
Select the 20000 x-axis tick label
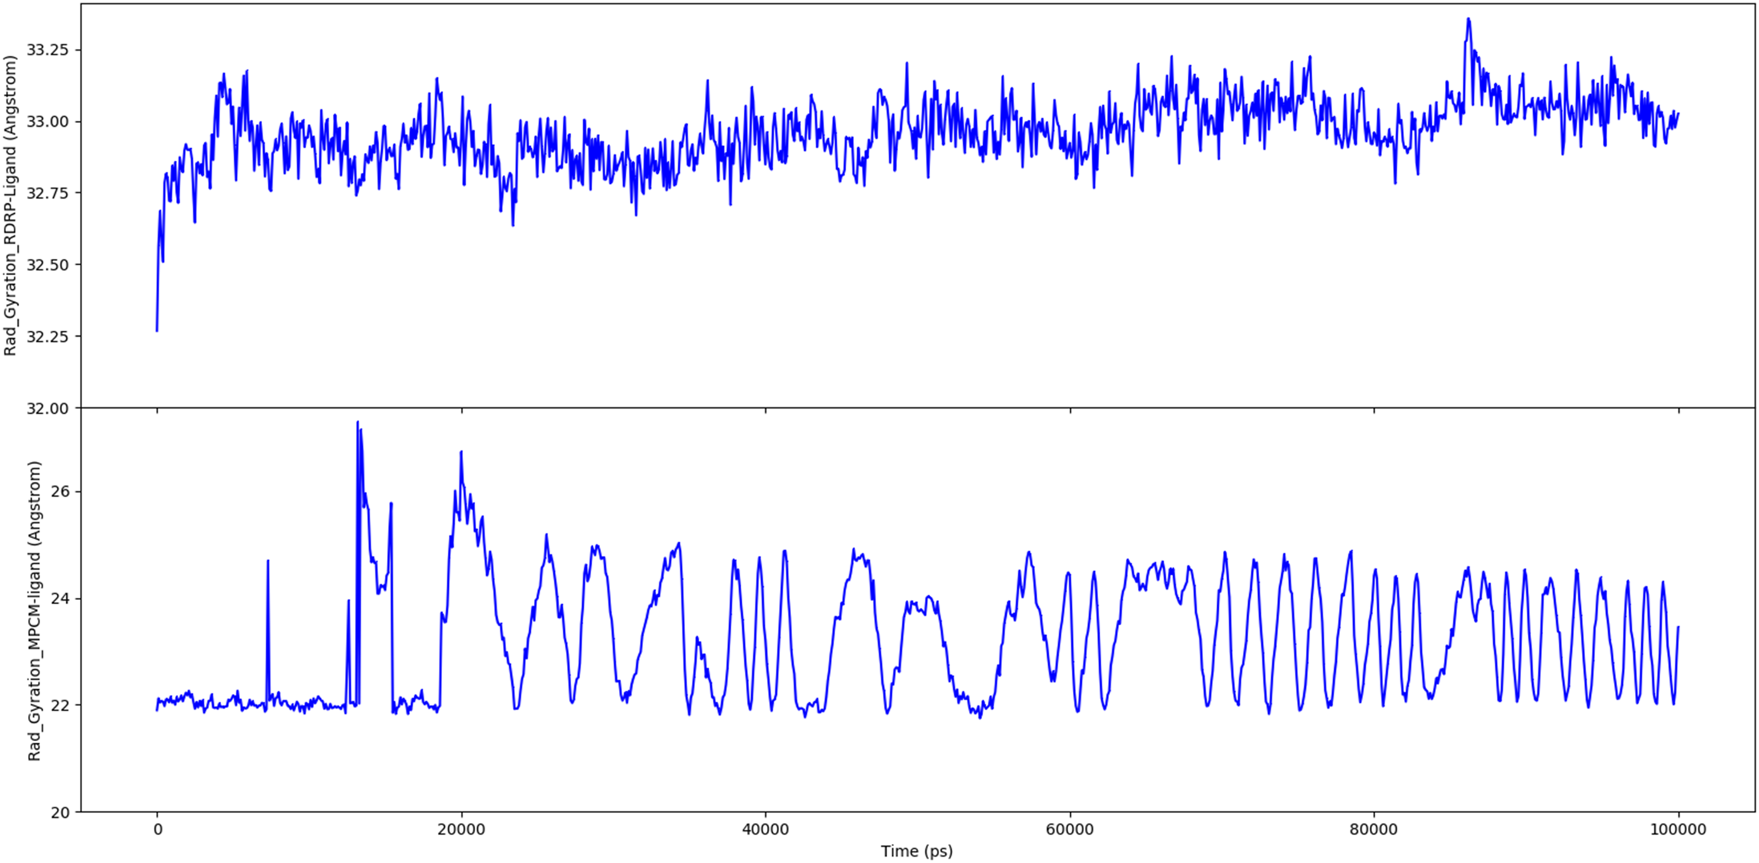pyautogui.click(x=461, y=829)
